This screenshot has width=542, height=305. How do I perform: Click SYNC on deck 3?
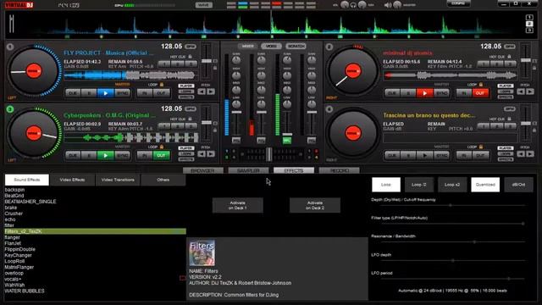point(122,156)
